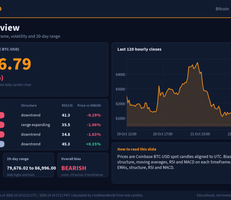Click the large orange price figure
Image resolution: width=231 pixels, height=200 pixels.
tap(15, 64)
